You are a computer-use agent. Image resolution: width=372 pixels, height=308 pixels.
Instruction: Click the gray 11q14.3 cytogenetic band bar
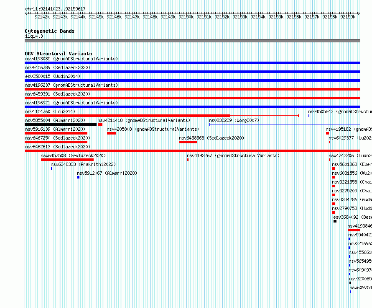(192, 41)
